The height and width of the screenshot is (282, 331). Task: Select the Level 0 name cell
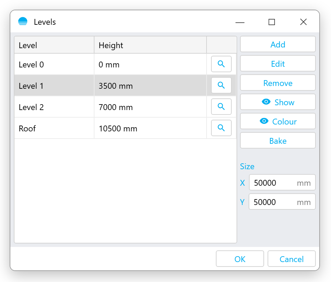(x=54, y=64)
